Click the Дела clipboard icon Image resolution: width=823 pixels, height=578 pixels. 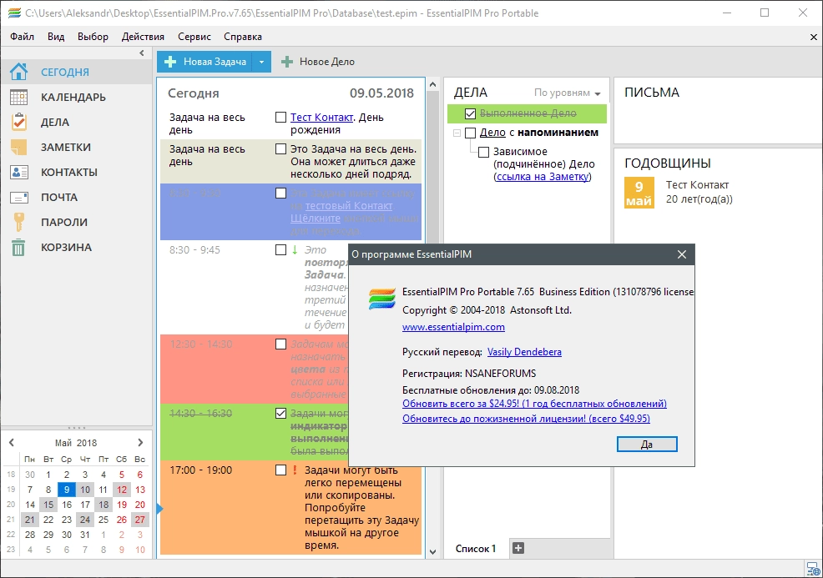tap(19, 122)
